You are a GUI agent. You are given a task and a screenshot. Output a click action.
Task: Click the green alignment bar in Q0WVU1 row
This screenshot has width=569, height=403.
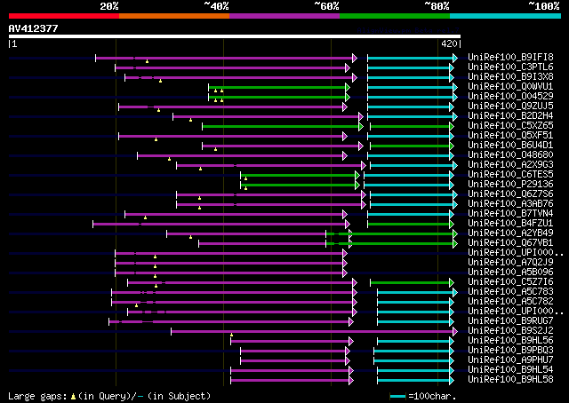pos(279,87)
